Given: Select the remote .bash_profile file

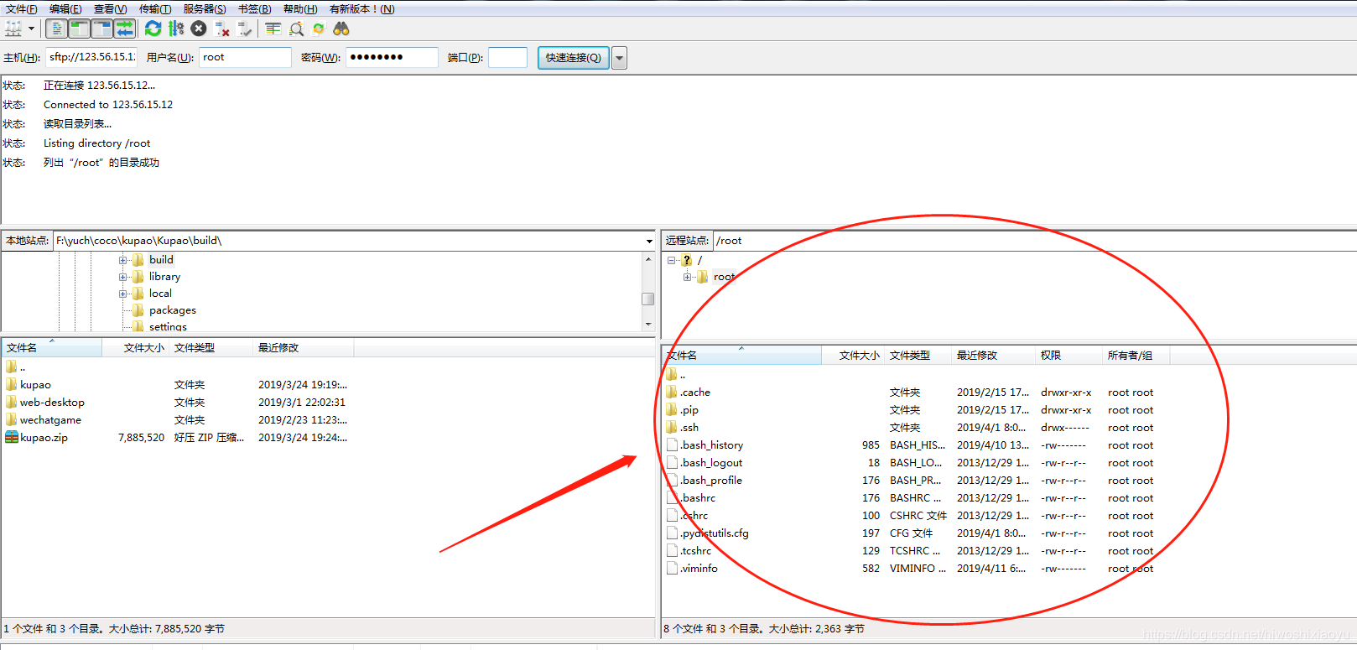Looking at the screenshot, I should click(x=710, y=481).
